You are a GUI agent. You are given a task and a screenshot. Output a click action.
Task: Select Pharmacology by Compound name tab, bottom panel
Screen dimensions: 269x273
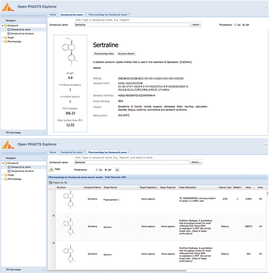pyautogui.click(x=108, y=152)
